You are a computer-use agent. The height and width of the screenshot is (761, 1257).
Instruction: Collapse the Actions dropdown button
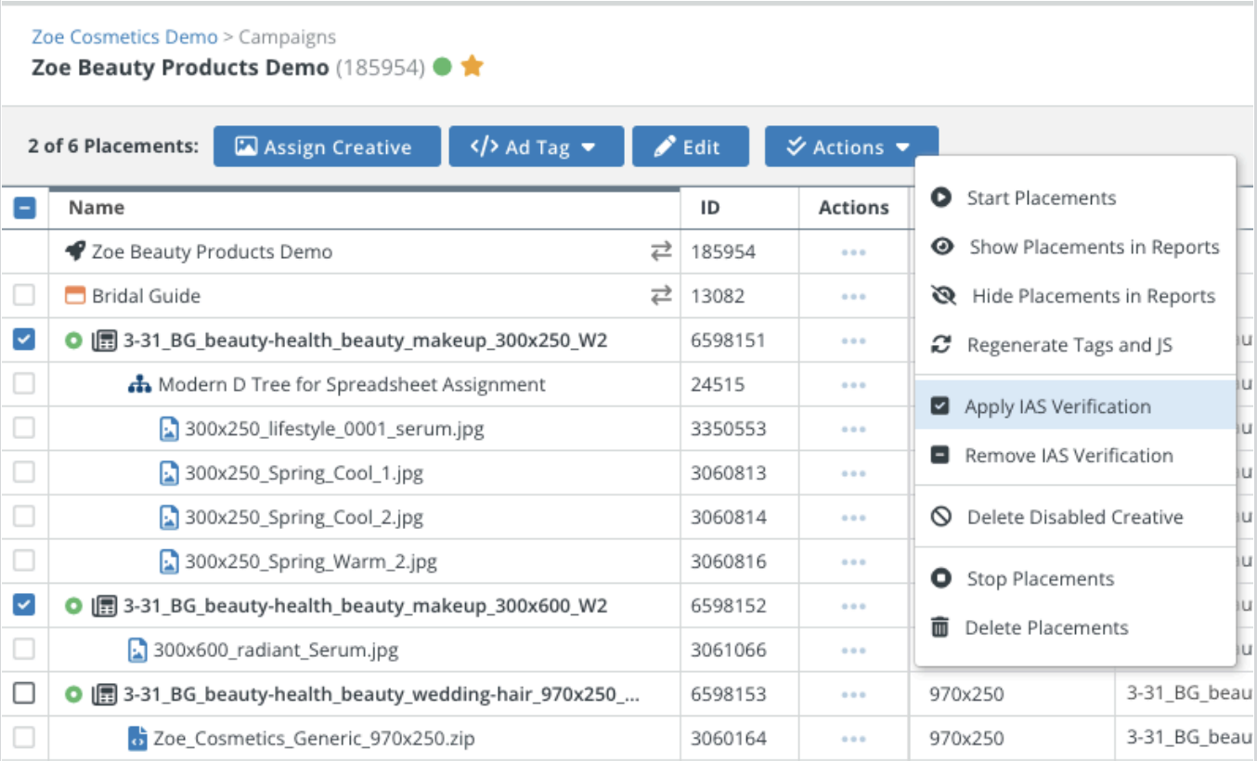click(851, 147)
